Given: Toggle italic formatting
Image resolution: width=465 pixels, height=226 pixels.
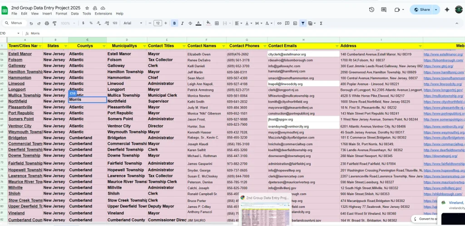Looking at the screenshot, I should [183, 23].
